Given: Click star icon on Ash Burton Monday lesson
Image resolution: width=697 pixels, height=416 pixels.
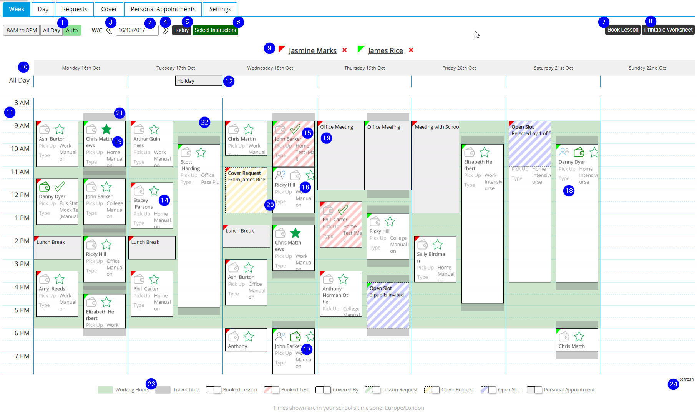Looking at the screenshot, I should [60, 129].
